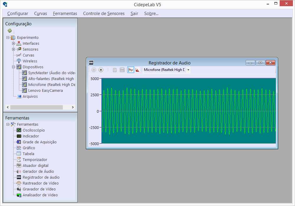Click the Tabela tool icon

[x=19, y=154]
